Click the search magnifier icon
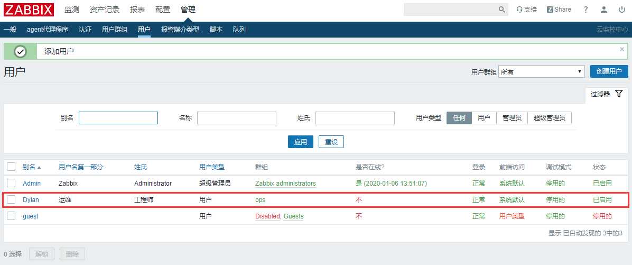 tap(502, 10)
